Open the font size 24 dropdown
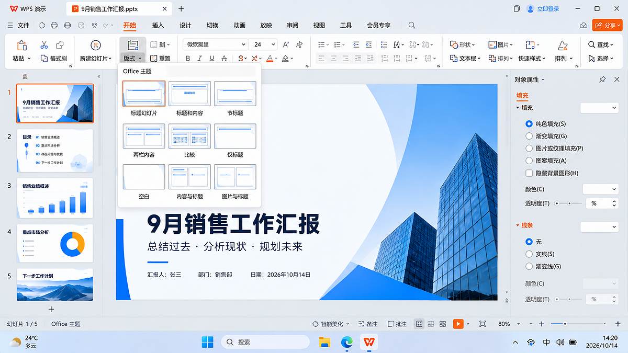 point(263,44)
